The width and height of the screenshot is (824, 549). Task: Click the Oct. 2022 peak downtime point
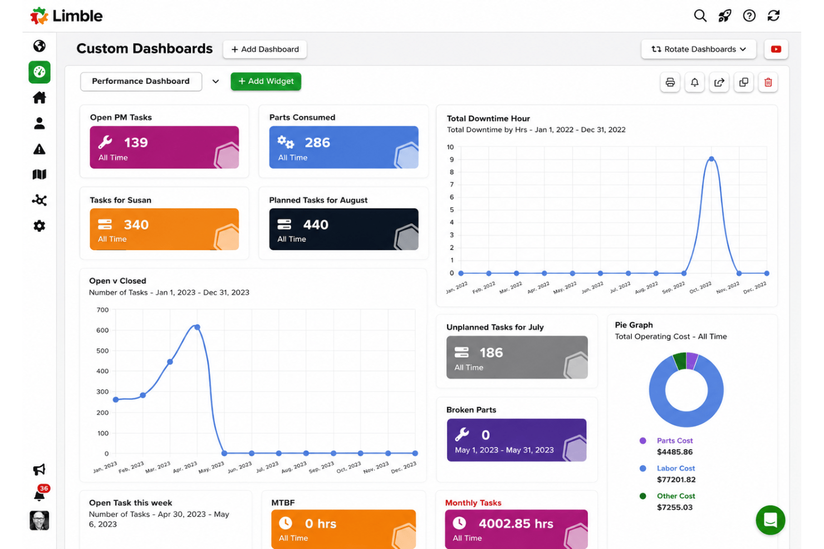tap(711, 159)
